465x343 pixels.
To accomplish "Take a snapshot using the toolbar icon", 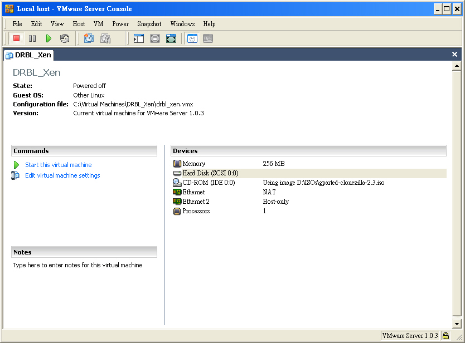I will (x=89, y=38).
